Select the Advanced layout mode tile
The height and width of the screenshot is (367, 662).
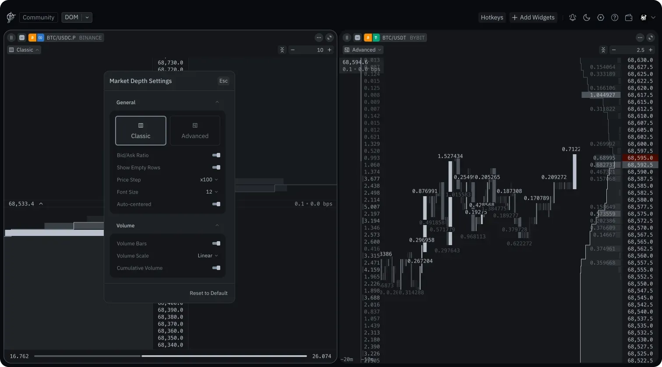point(195,131)
